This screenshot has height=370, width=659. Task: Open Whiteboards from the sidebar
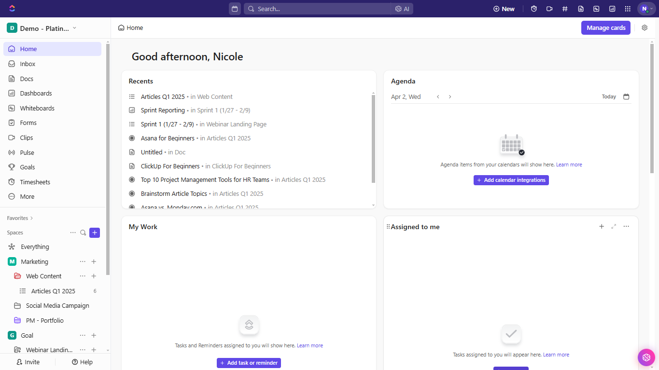(52, 108)
